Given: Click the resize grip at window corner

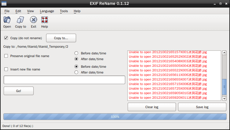Looking at the screenshot, I should pyautogui.click(x=227, y=127).
